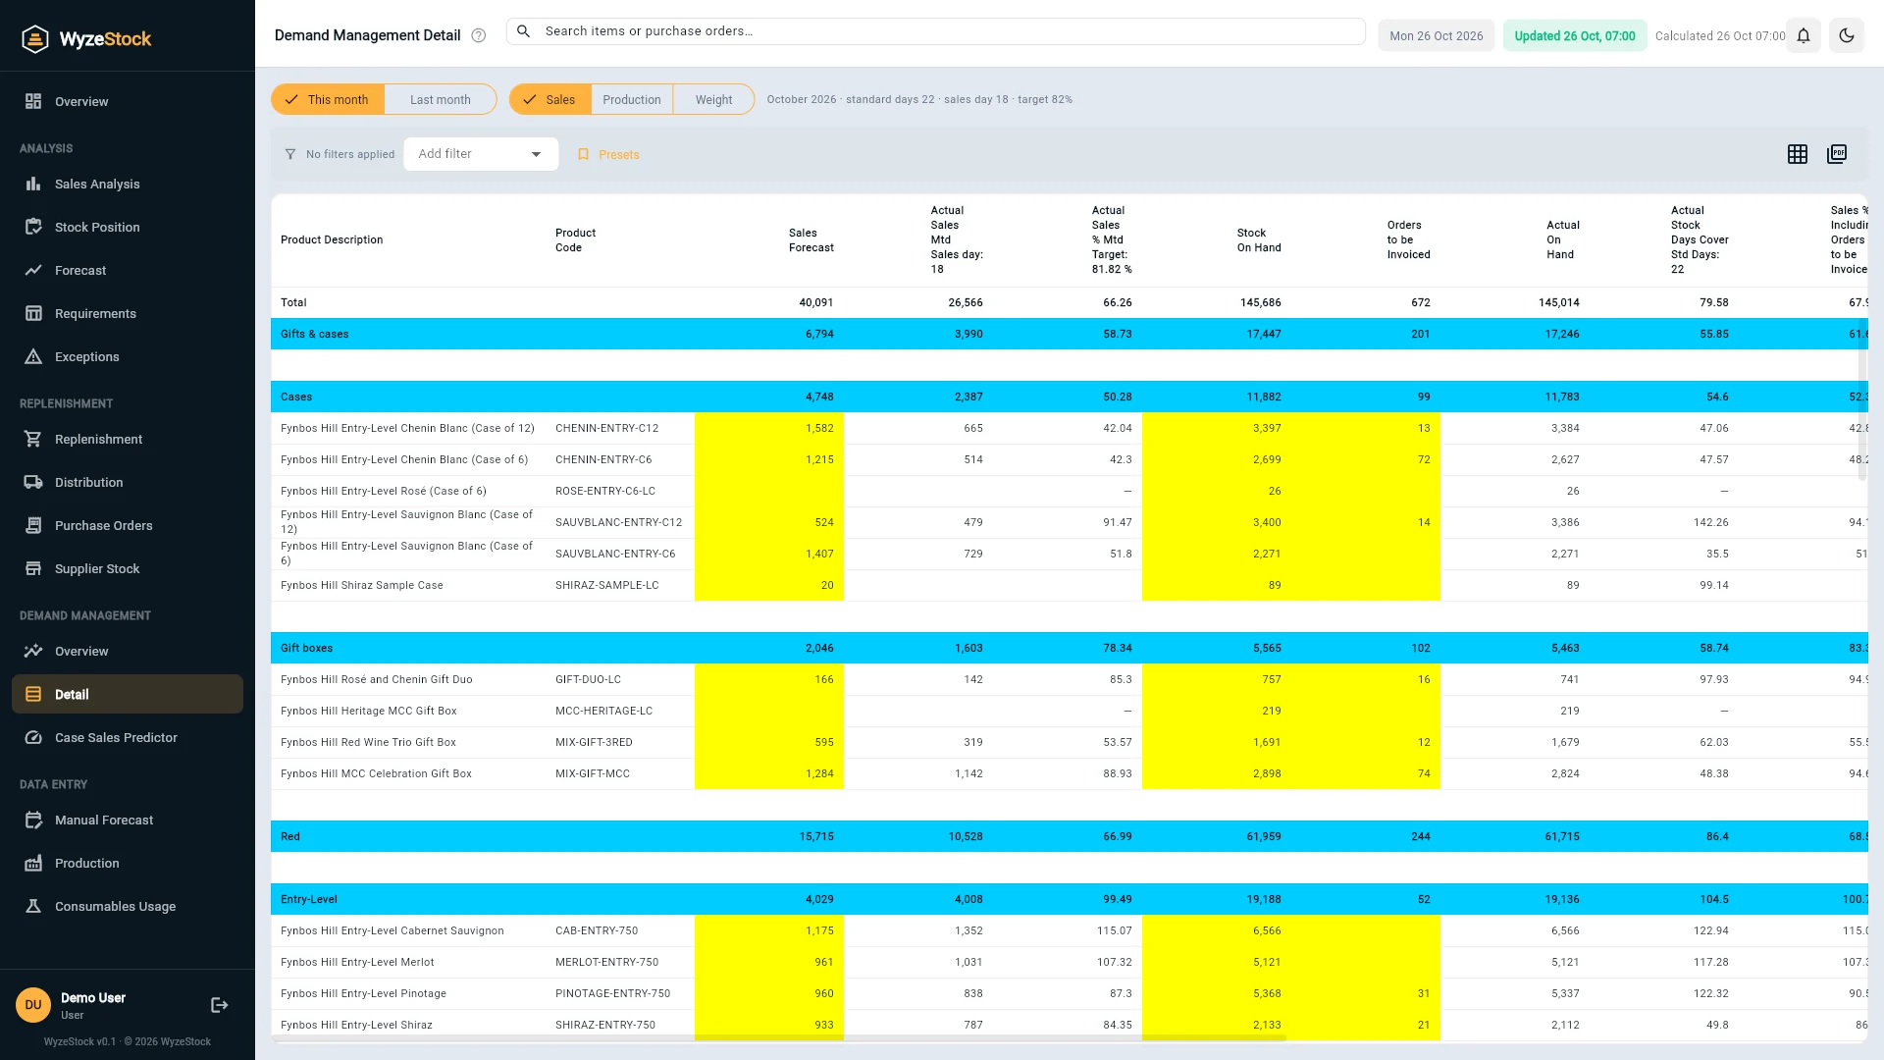Open Purchase Orders
This screenshot has height=1060, width=1884.
(128, 525)
